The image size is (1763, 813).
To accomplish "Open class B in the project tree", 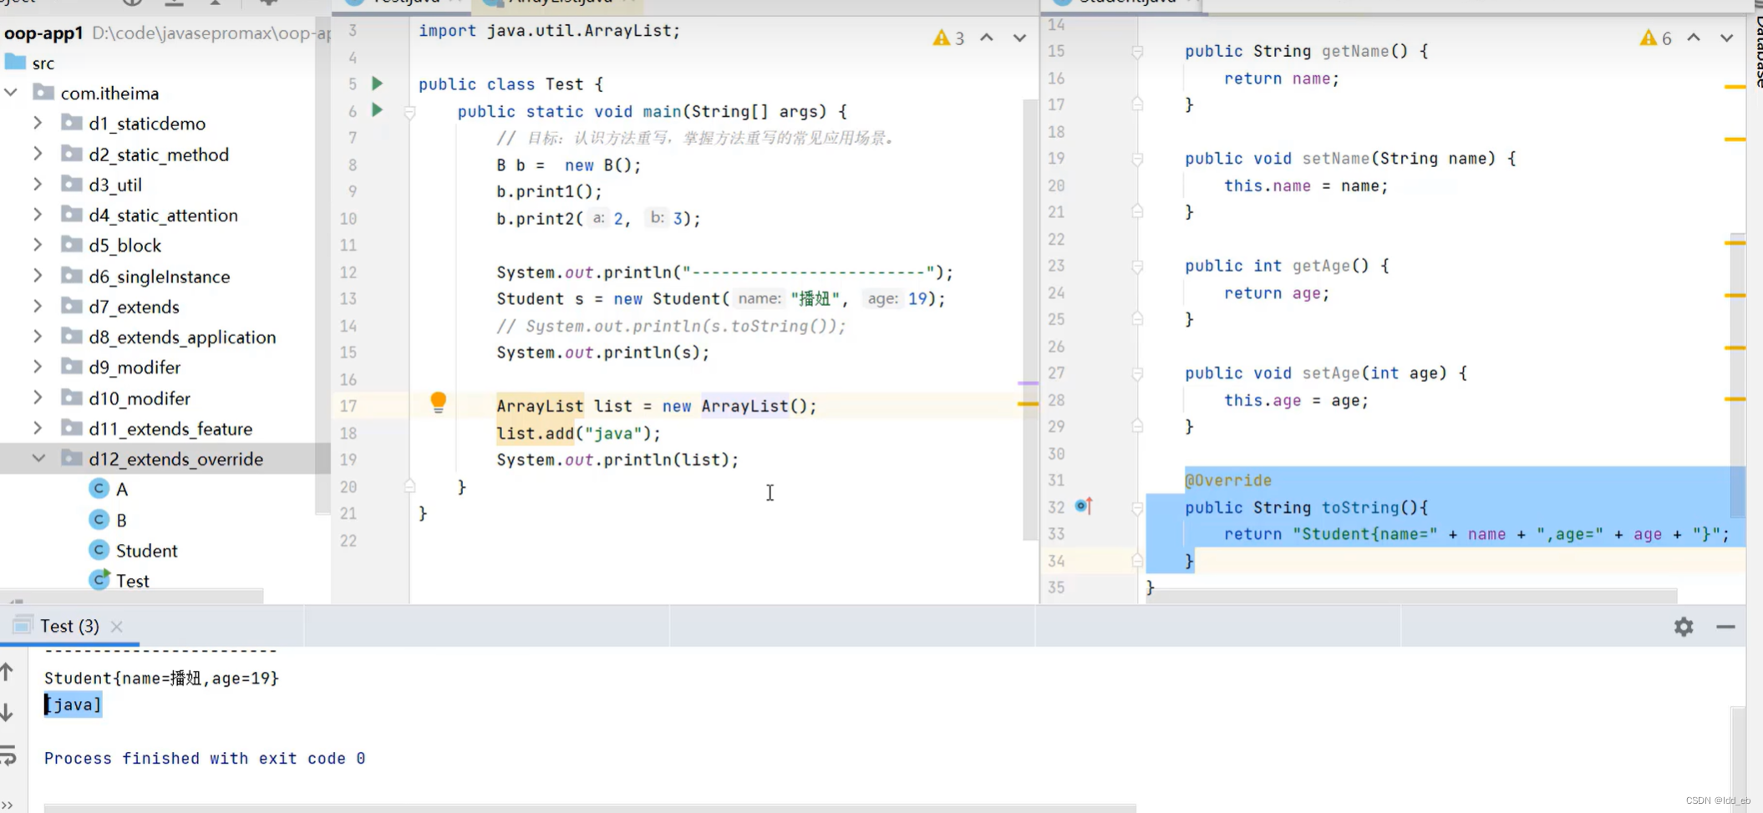I will 109,520.
